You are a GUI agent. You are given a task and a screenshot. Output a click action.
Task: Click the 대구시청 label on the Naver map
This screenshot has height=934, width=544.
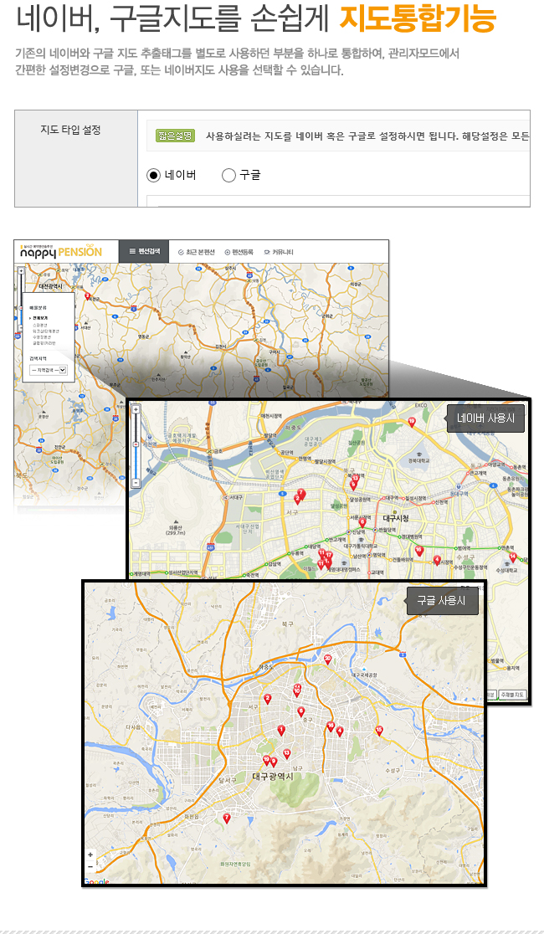tap(396, 518)
